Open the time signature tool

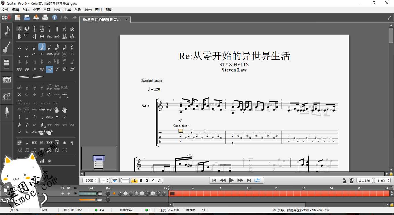pos(34,29)
